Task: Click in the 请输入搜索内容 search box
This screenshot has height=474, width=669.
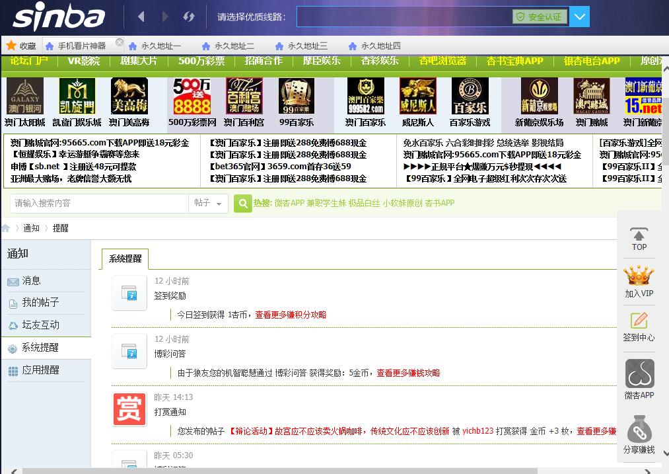Action: tap(99, 203)
